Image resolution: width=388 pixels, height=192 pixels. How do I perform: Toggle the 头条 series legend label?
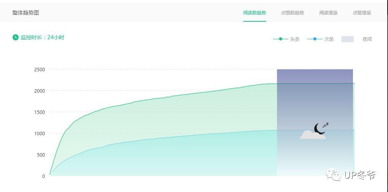[x=295, y=39]
